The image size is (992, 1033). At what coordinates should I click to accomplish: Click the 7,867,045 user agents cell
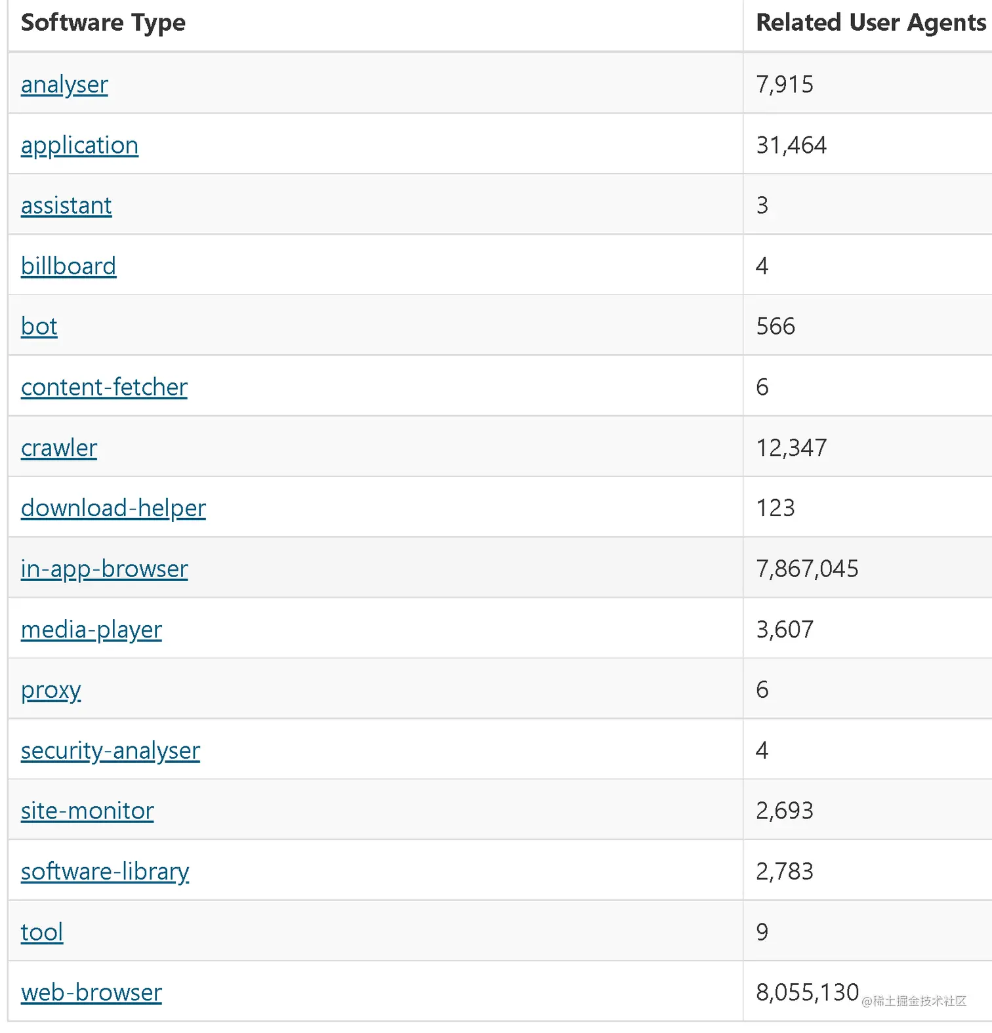point(807,569)
